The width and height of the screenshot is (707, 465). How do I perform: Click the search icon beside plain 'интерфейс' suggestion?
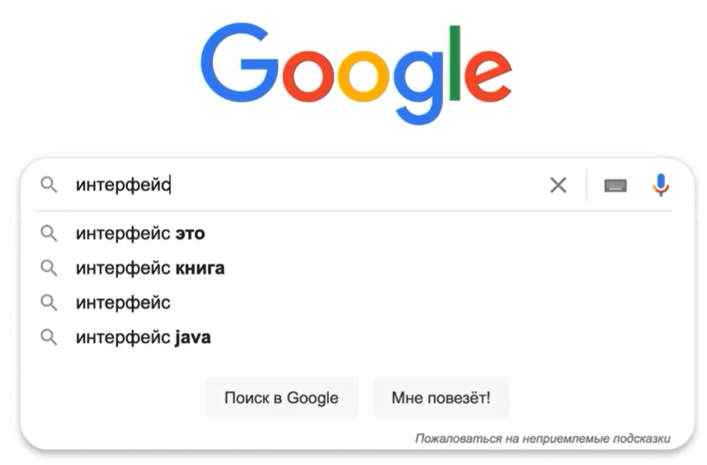click(50, 302)
